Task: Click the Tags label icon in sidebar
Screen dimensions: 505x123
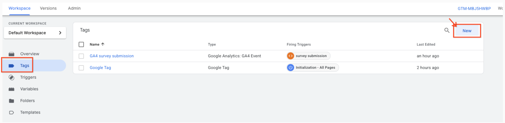Action: 11,66
